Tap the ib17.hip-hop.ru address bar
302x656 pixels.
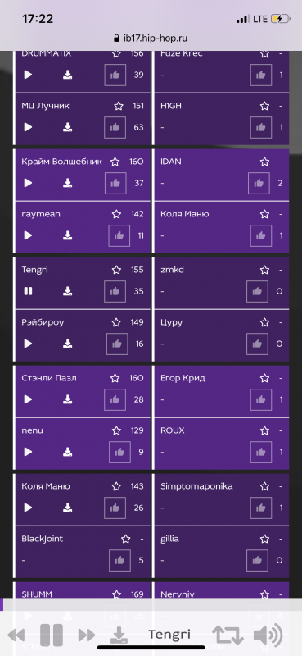[151, 39]
